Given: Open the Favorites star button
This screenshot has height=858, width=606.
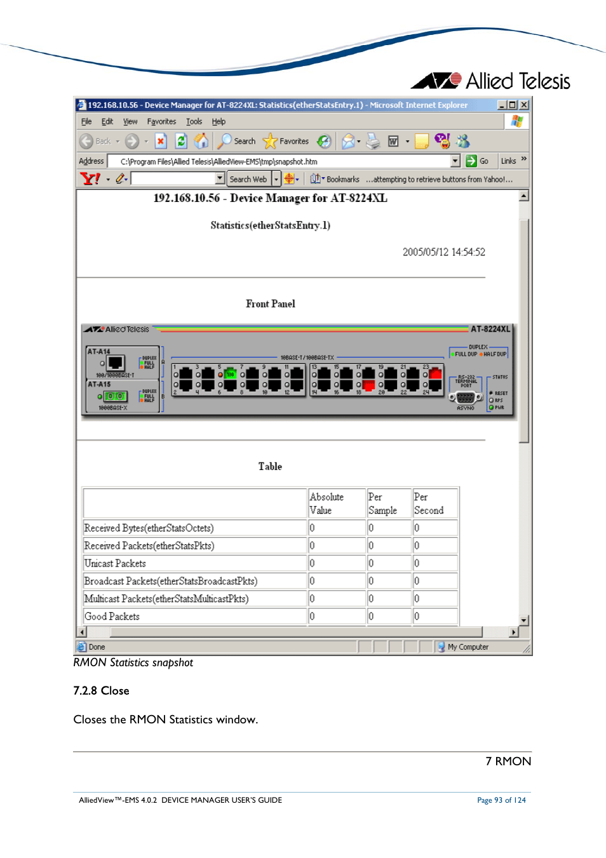Looking at the screenshot, I should [286, 141].
